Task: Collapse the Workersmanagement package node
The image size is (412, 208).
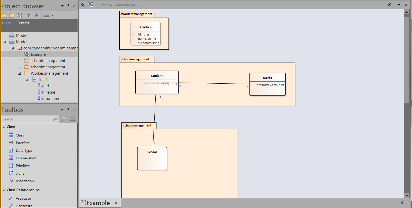Action: pyautogui.click(x=20, y=73)
